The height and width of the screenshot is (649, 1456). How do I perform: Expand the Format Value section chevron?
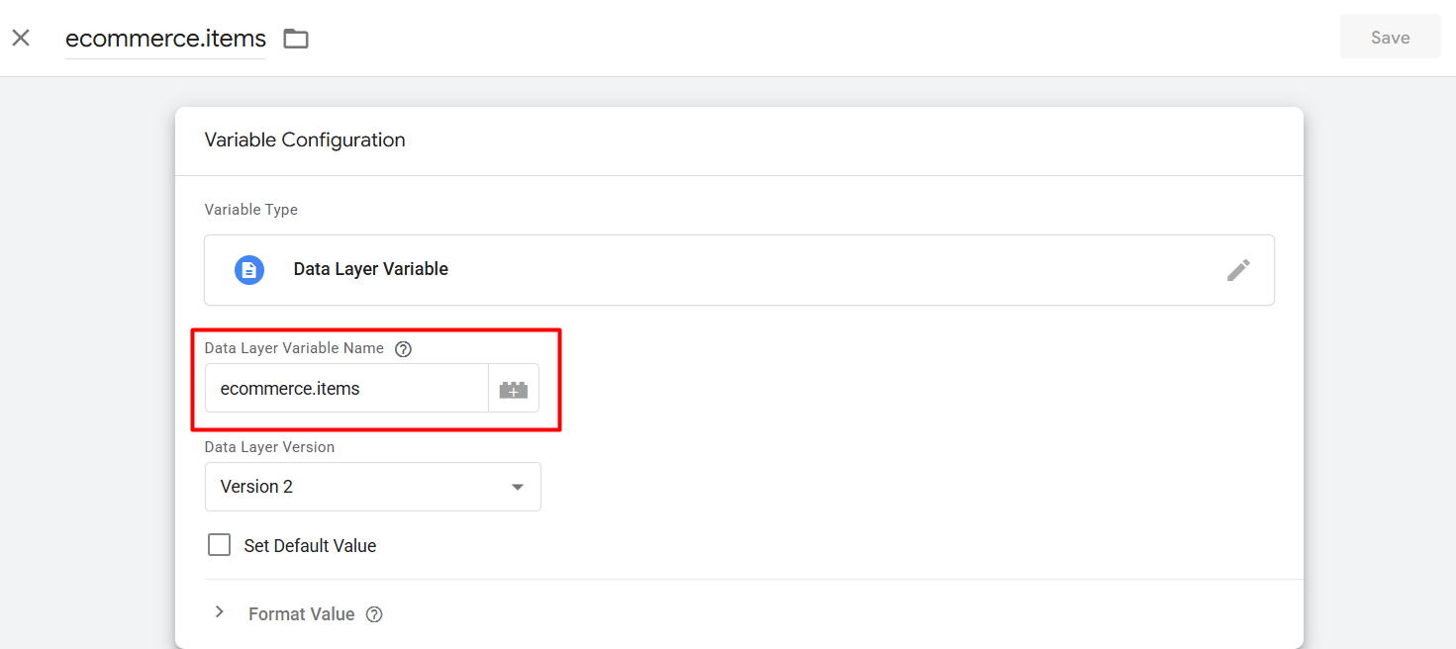click(x=220, y=612)
